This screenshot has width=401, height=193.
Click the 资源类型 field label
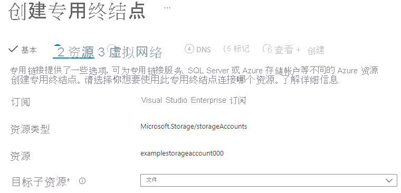tap(30, 129)
